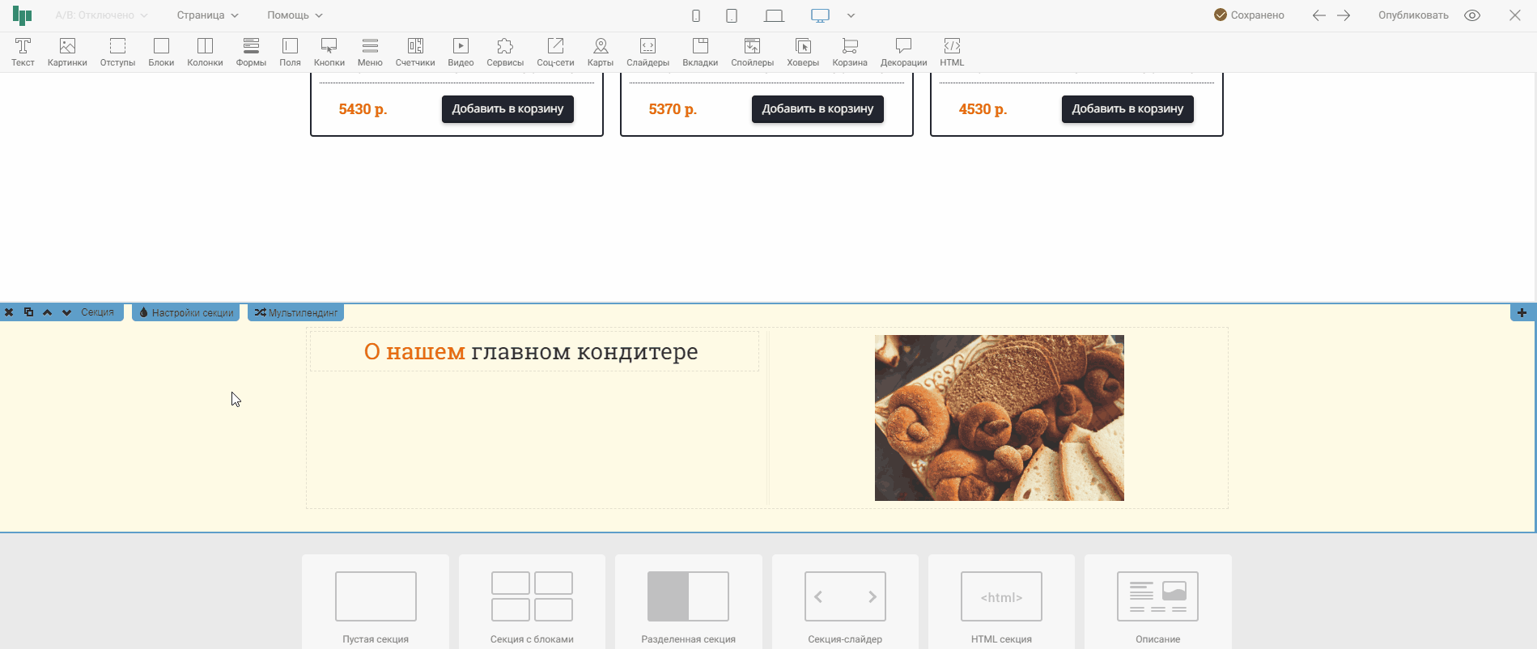Select the Text (Текст) tool
This screenshot has width=1537, height=649.
tap(23, 52)
